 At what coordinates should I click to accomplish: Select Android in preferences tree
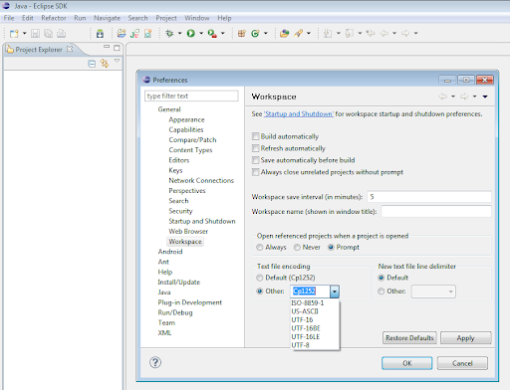170,252
